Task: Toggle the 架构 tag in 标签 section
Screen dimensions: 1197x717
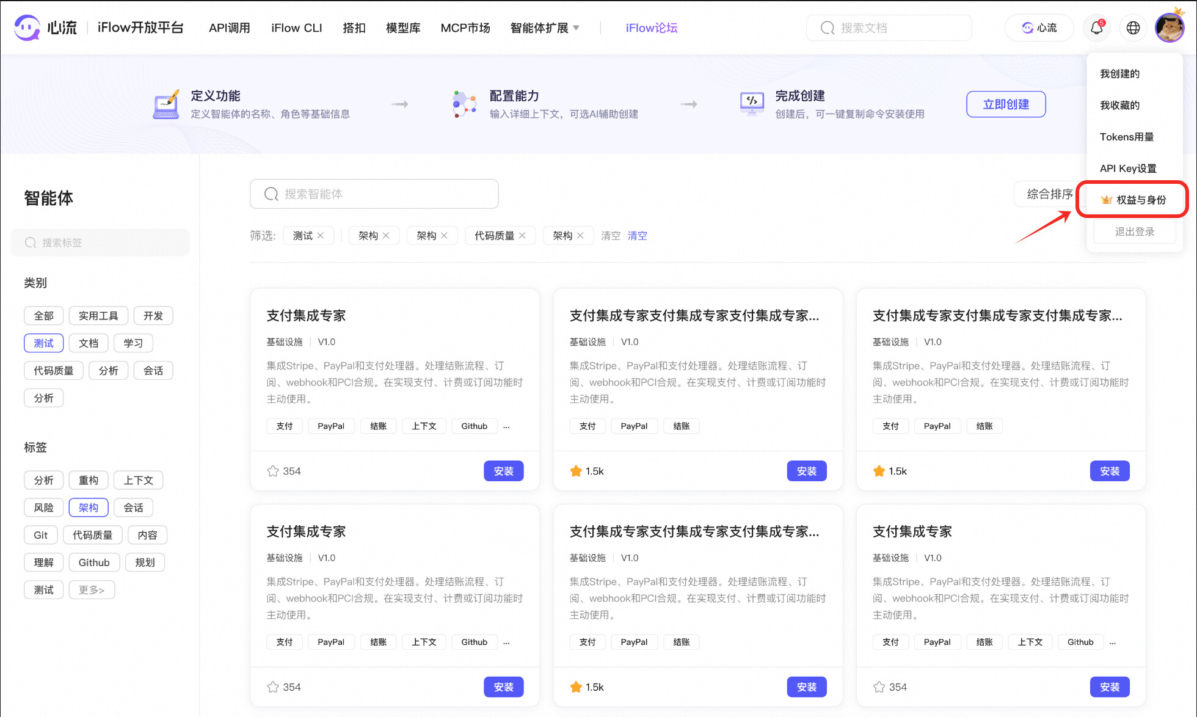Action: [x=88, y=508]
